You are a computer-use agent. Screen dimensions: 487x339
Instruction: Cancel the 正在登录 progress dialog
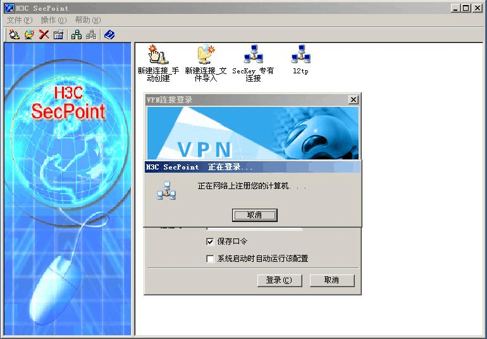coord(254,215)
